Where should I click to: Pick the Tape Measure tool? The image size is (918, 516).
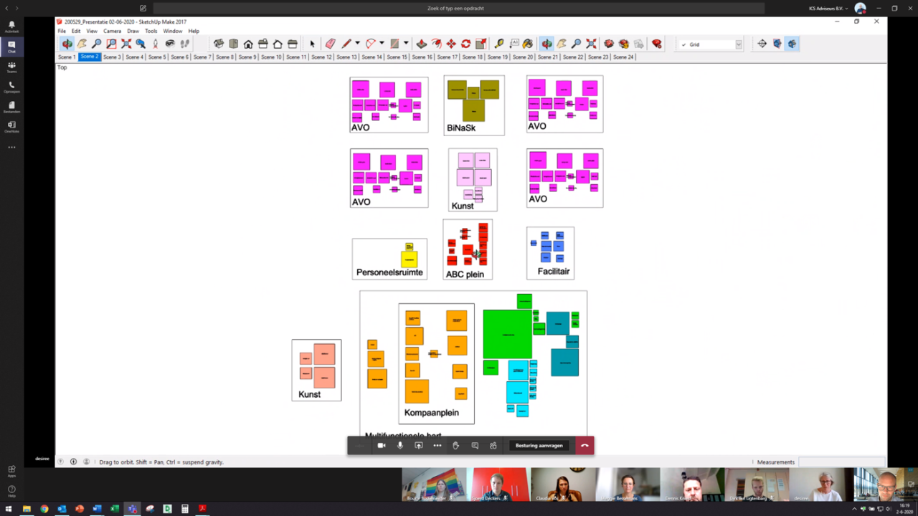499,44
